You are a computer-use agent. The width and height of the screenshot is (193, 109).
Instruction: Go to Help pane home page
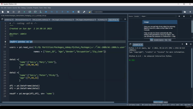coord(179,16)
